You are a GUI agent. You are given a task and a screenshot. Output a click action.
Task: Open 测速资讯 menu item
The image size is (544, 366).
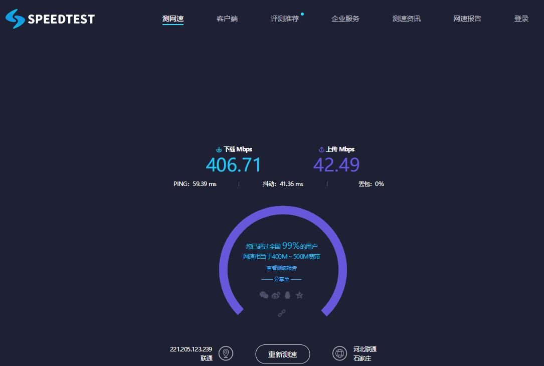click(406, 19)
